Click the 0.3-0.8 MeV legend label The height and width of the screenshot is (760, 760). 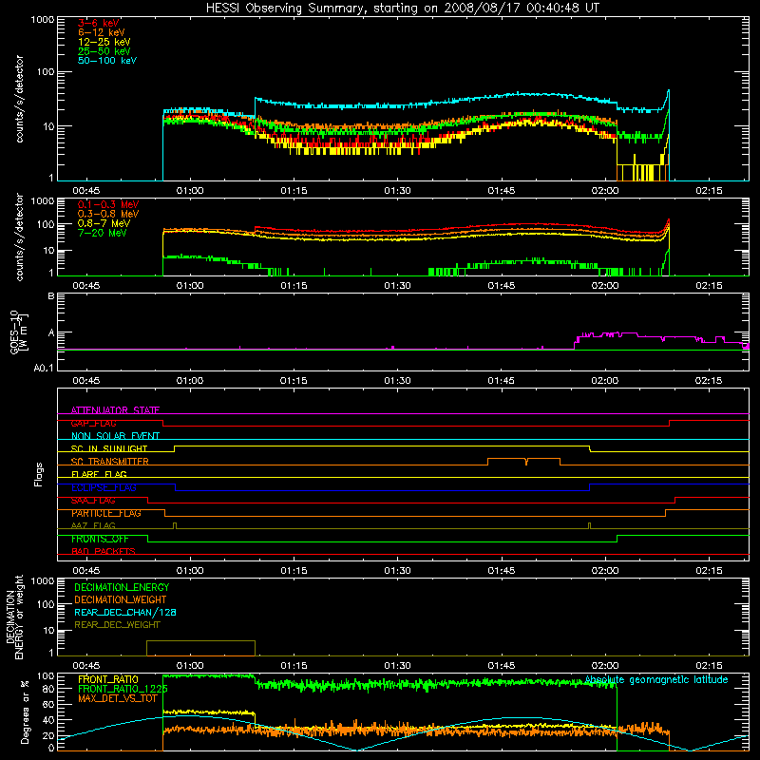[x=108, y=214]
